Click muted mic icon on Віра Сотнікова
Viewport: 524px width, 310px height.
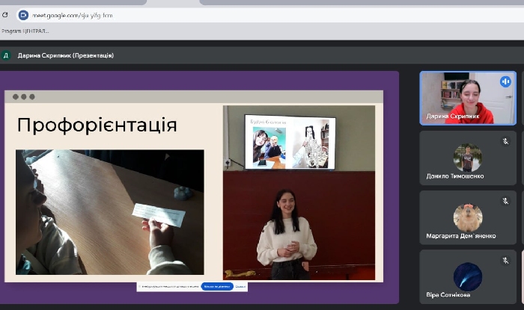tap(505, 259)
